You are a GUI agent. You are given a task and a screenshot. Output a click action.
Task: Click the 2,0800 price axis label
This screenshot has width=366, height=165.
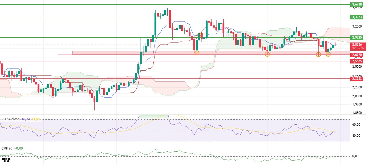(x=357, y=96)
